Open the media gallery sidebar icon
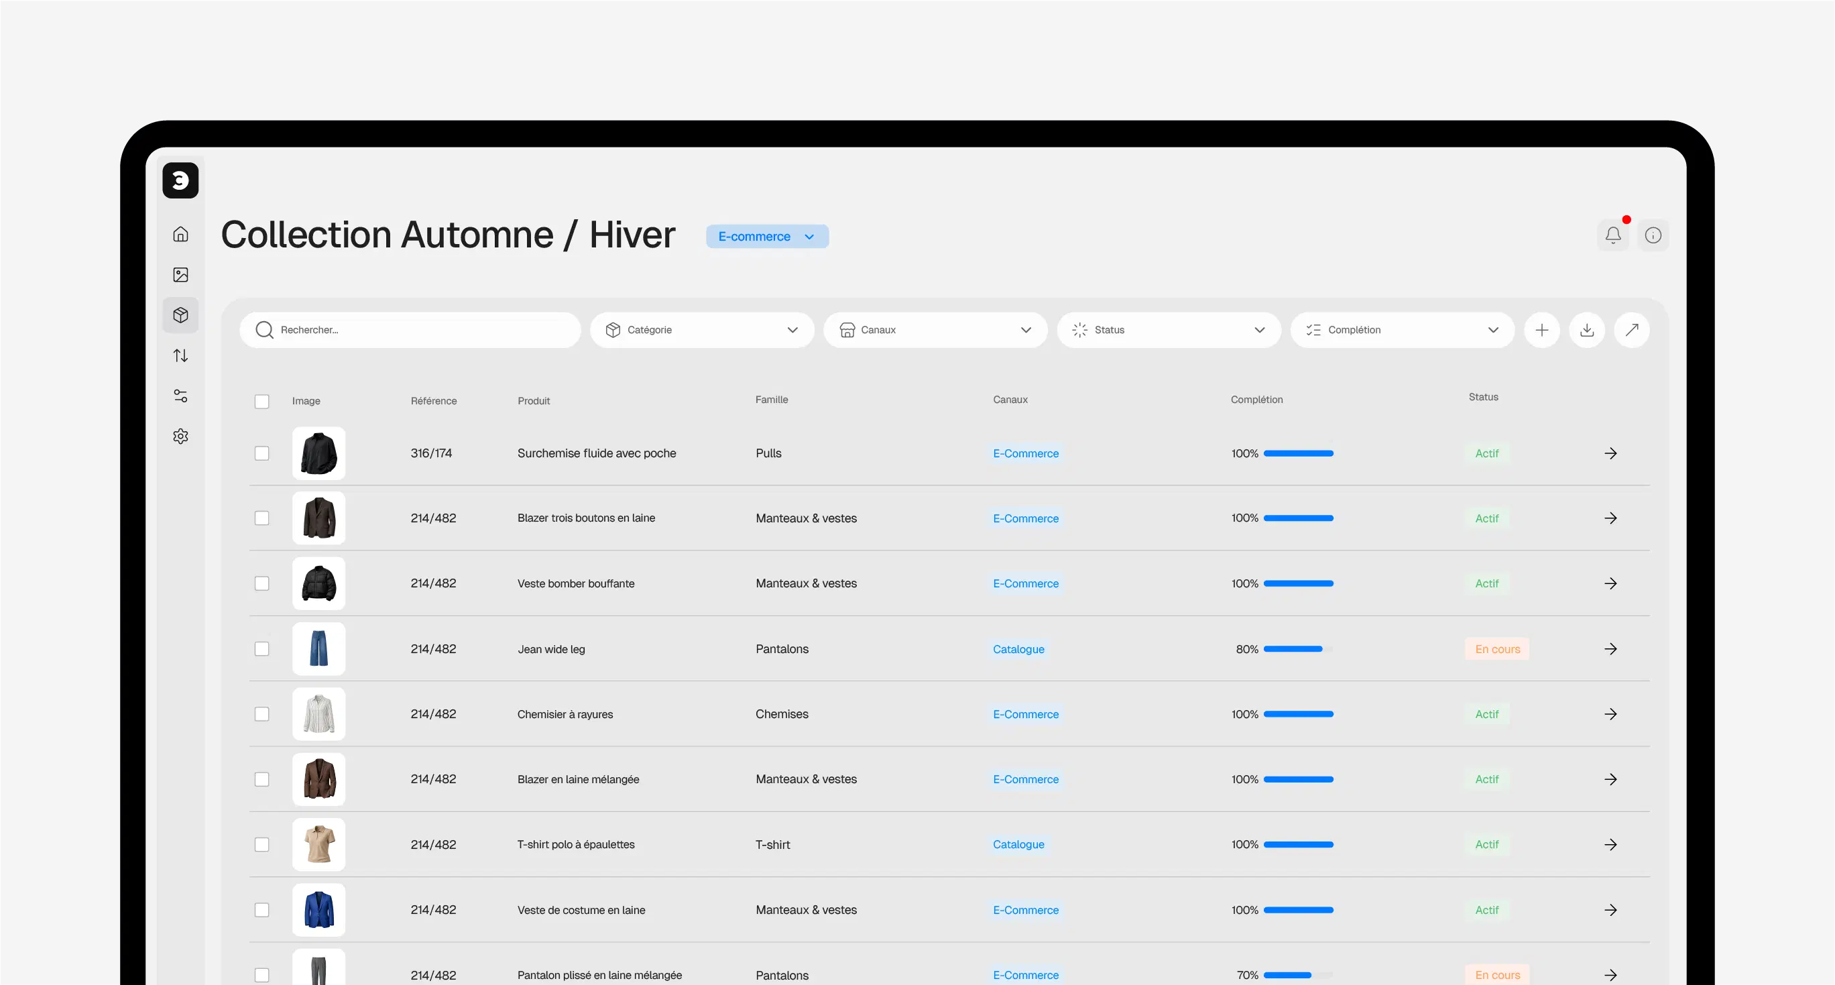 (181, 275)
